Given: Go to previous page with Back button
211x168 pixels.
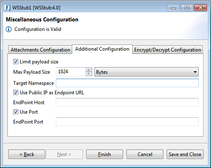Looking at the screenshot, I should pos(27,154).
